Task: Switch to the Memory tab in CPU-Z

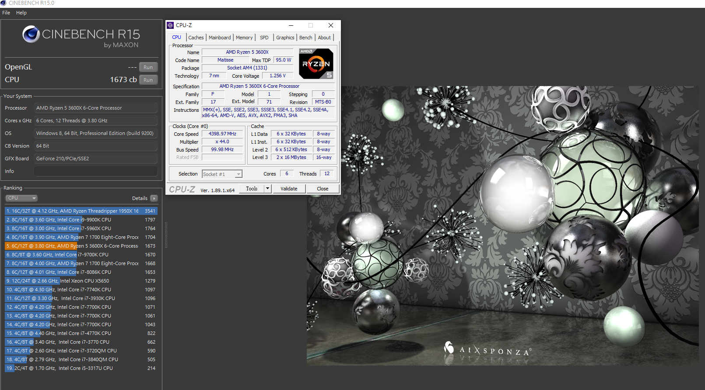Action: click(244, 38)
